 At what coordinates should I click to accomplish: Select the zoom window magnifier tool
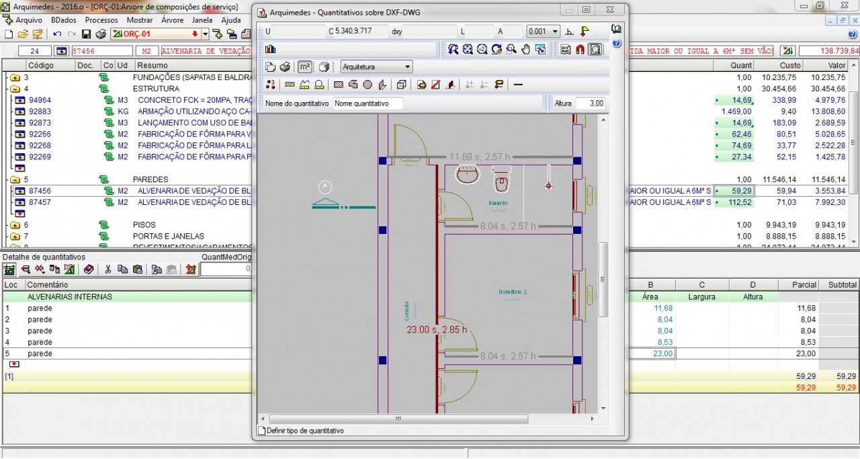(511, 49)
